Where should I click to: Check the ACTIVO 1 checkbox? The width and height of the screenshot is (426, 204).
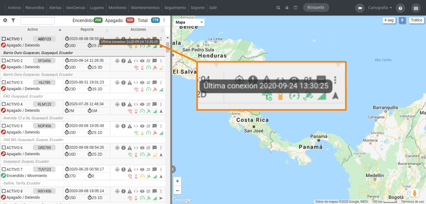pyautogui.click(x=4, y=39)
